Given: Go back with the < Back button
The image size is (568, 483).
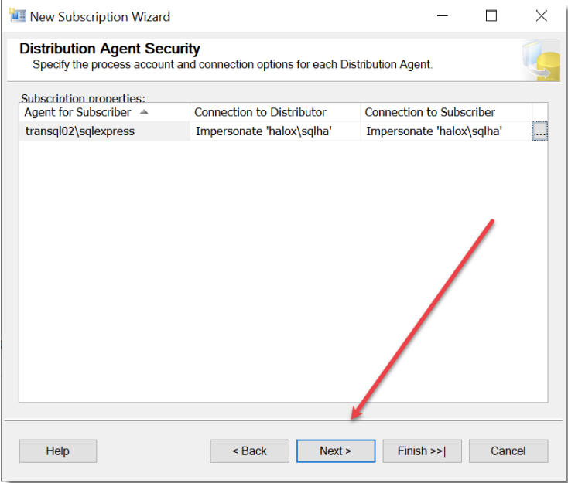Looking at the screenshot, I should coord(250,451).
